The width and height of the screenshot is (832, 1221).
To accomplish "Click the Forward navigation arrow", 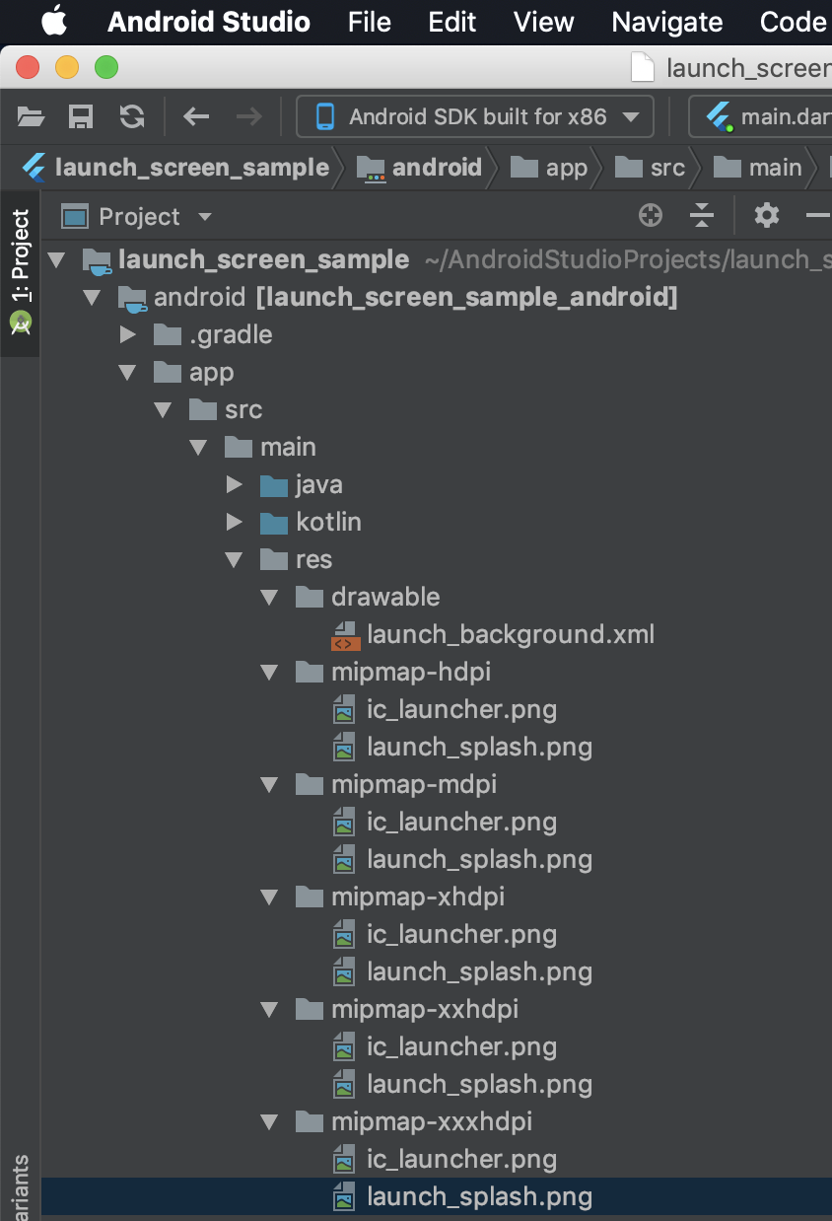I will tap(248, 117).
